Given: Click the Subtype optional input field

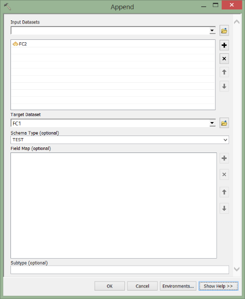Looking at the screenshot, I should pos(120,270).
